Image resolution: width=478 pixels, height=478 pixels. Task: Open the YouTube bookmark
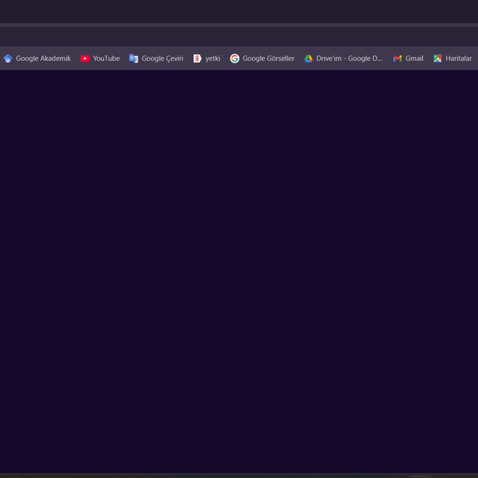[x=100, y=59]
